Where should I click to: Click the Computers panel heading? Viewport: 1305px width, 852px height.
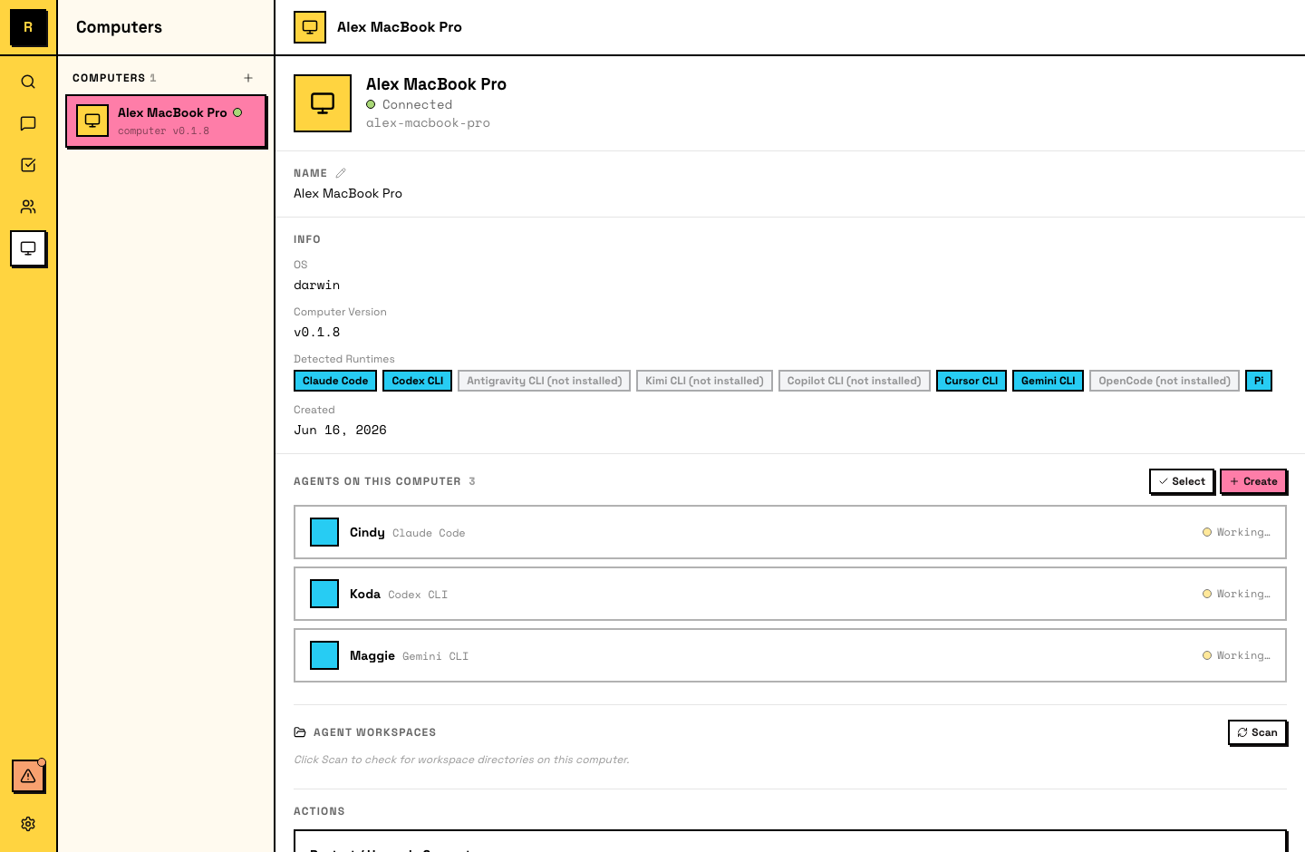[x=119, y=27]
